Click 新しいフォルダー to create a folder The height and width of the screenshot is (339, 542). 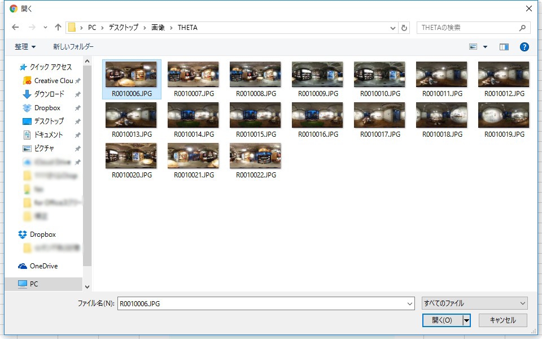73,47
